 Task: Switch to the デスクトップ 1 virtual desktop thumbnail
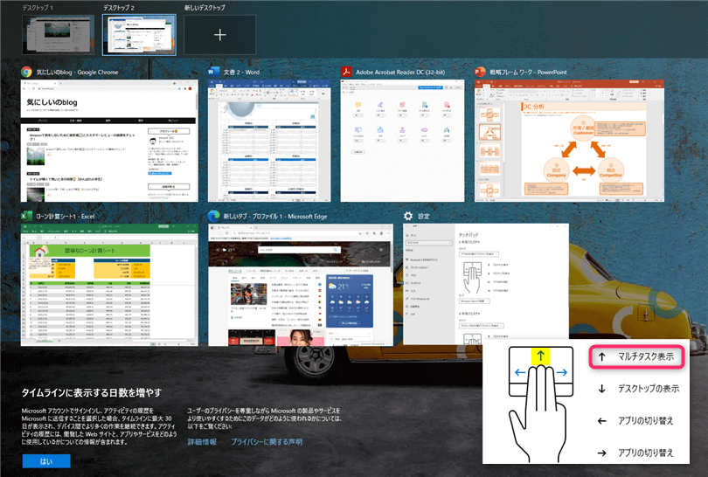[59, 35]
